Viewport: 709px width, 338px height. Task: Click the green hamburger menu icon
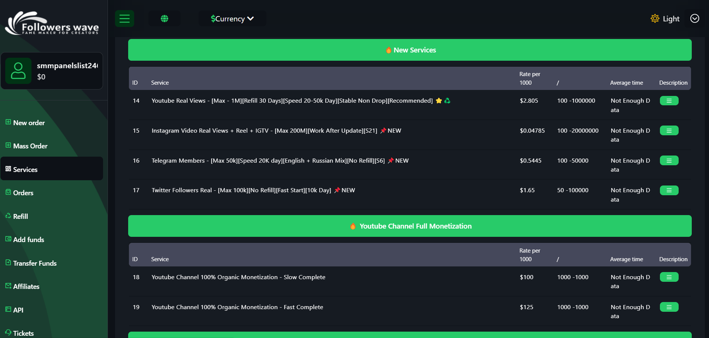[124, 18]
